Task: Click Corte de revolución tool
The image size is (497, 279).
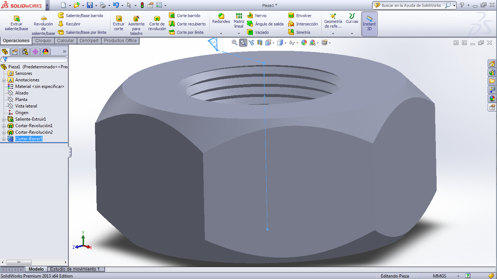Action: (157, 23)
